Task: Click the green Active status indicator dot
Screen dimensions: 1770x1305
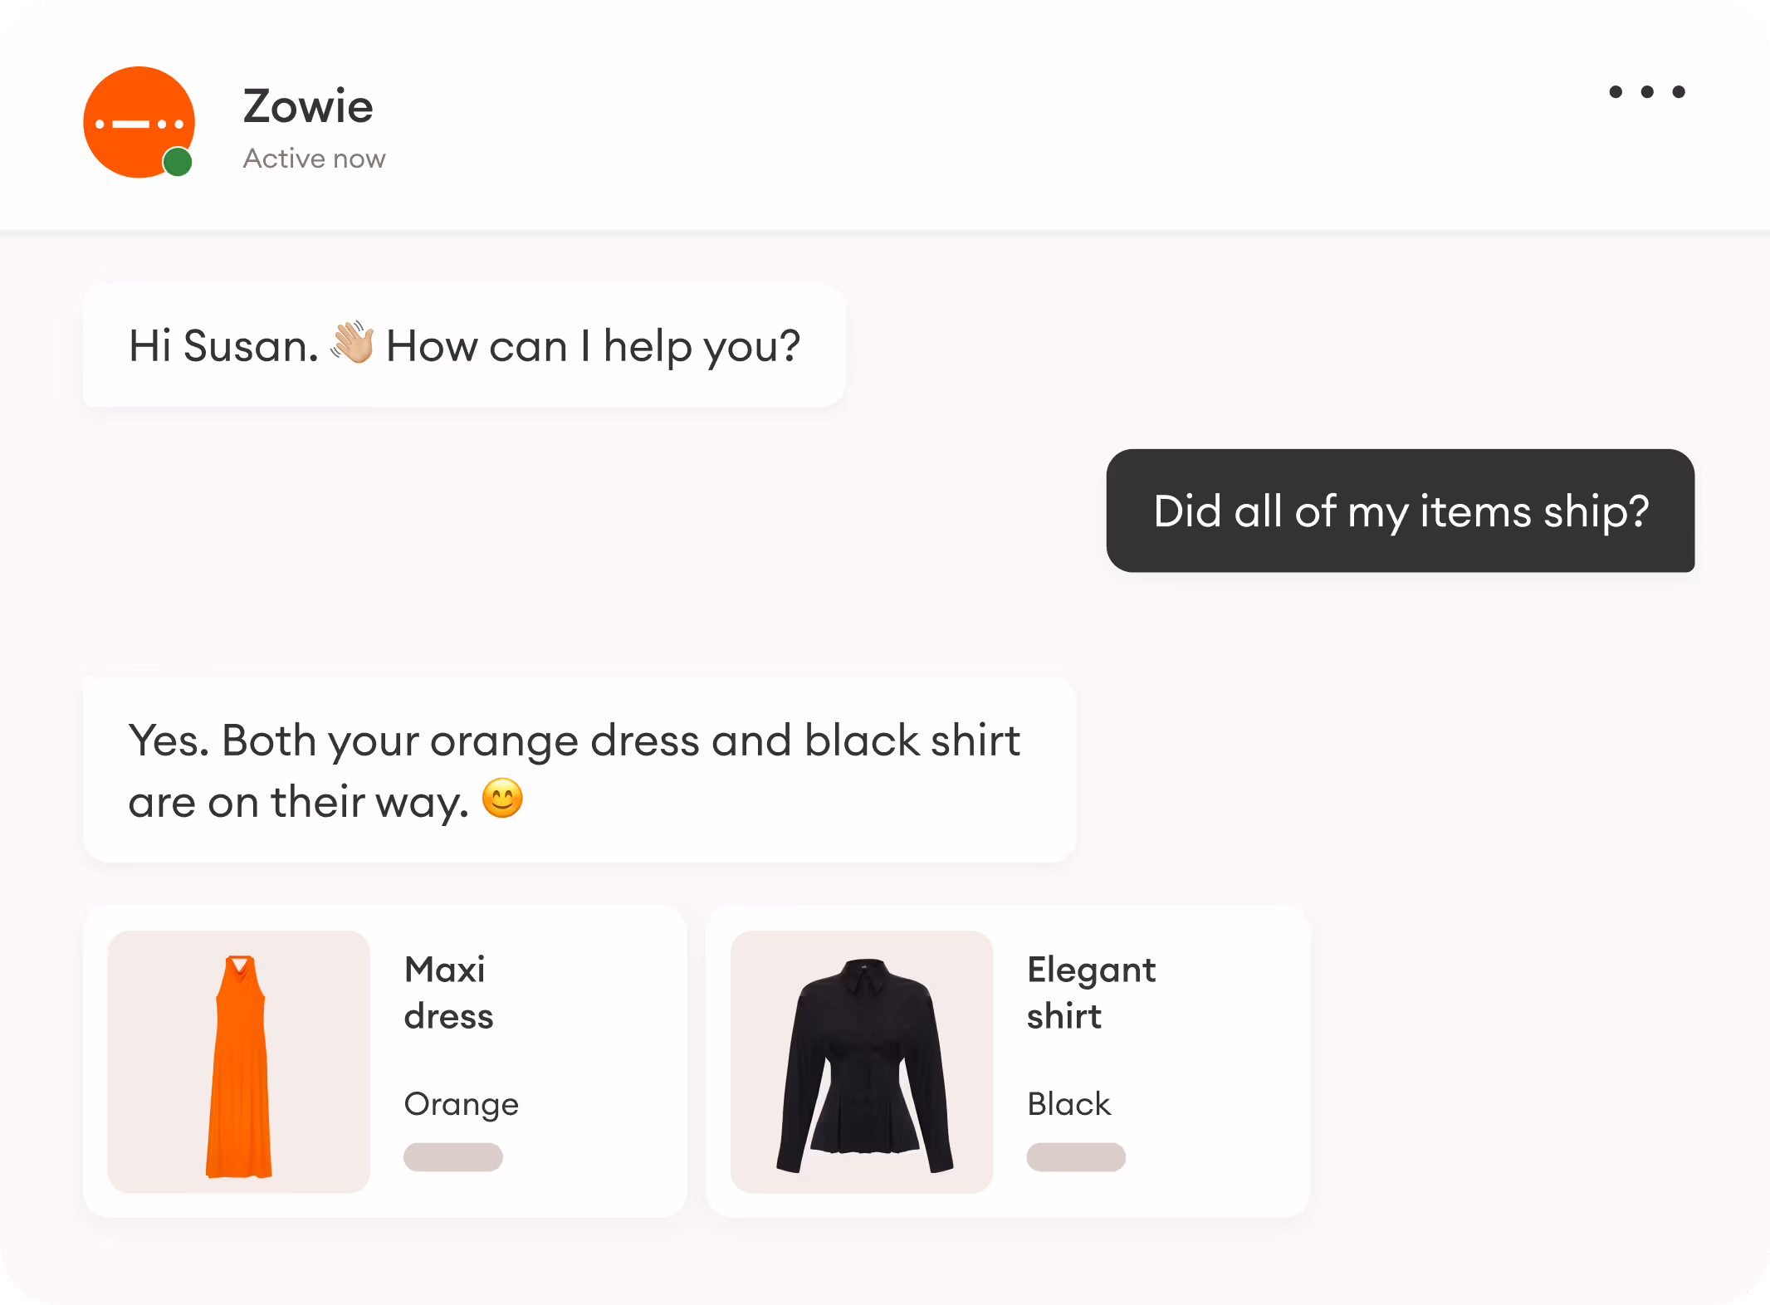Action: point(178,161)
